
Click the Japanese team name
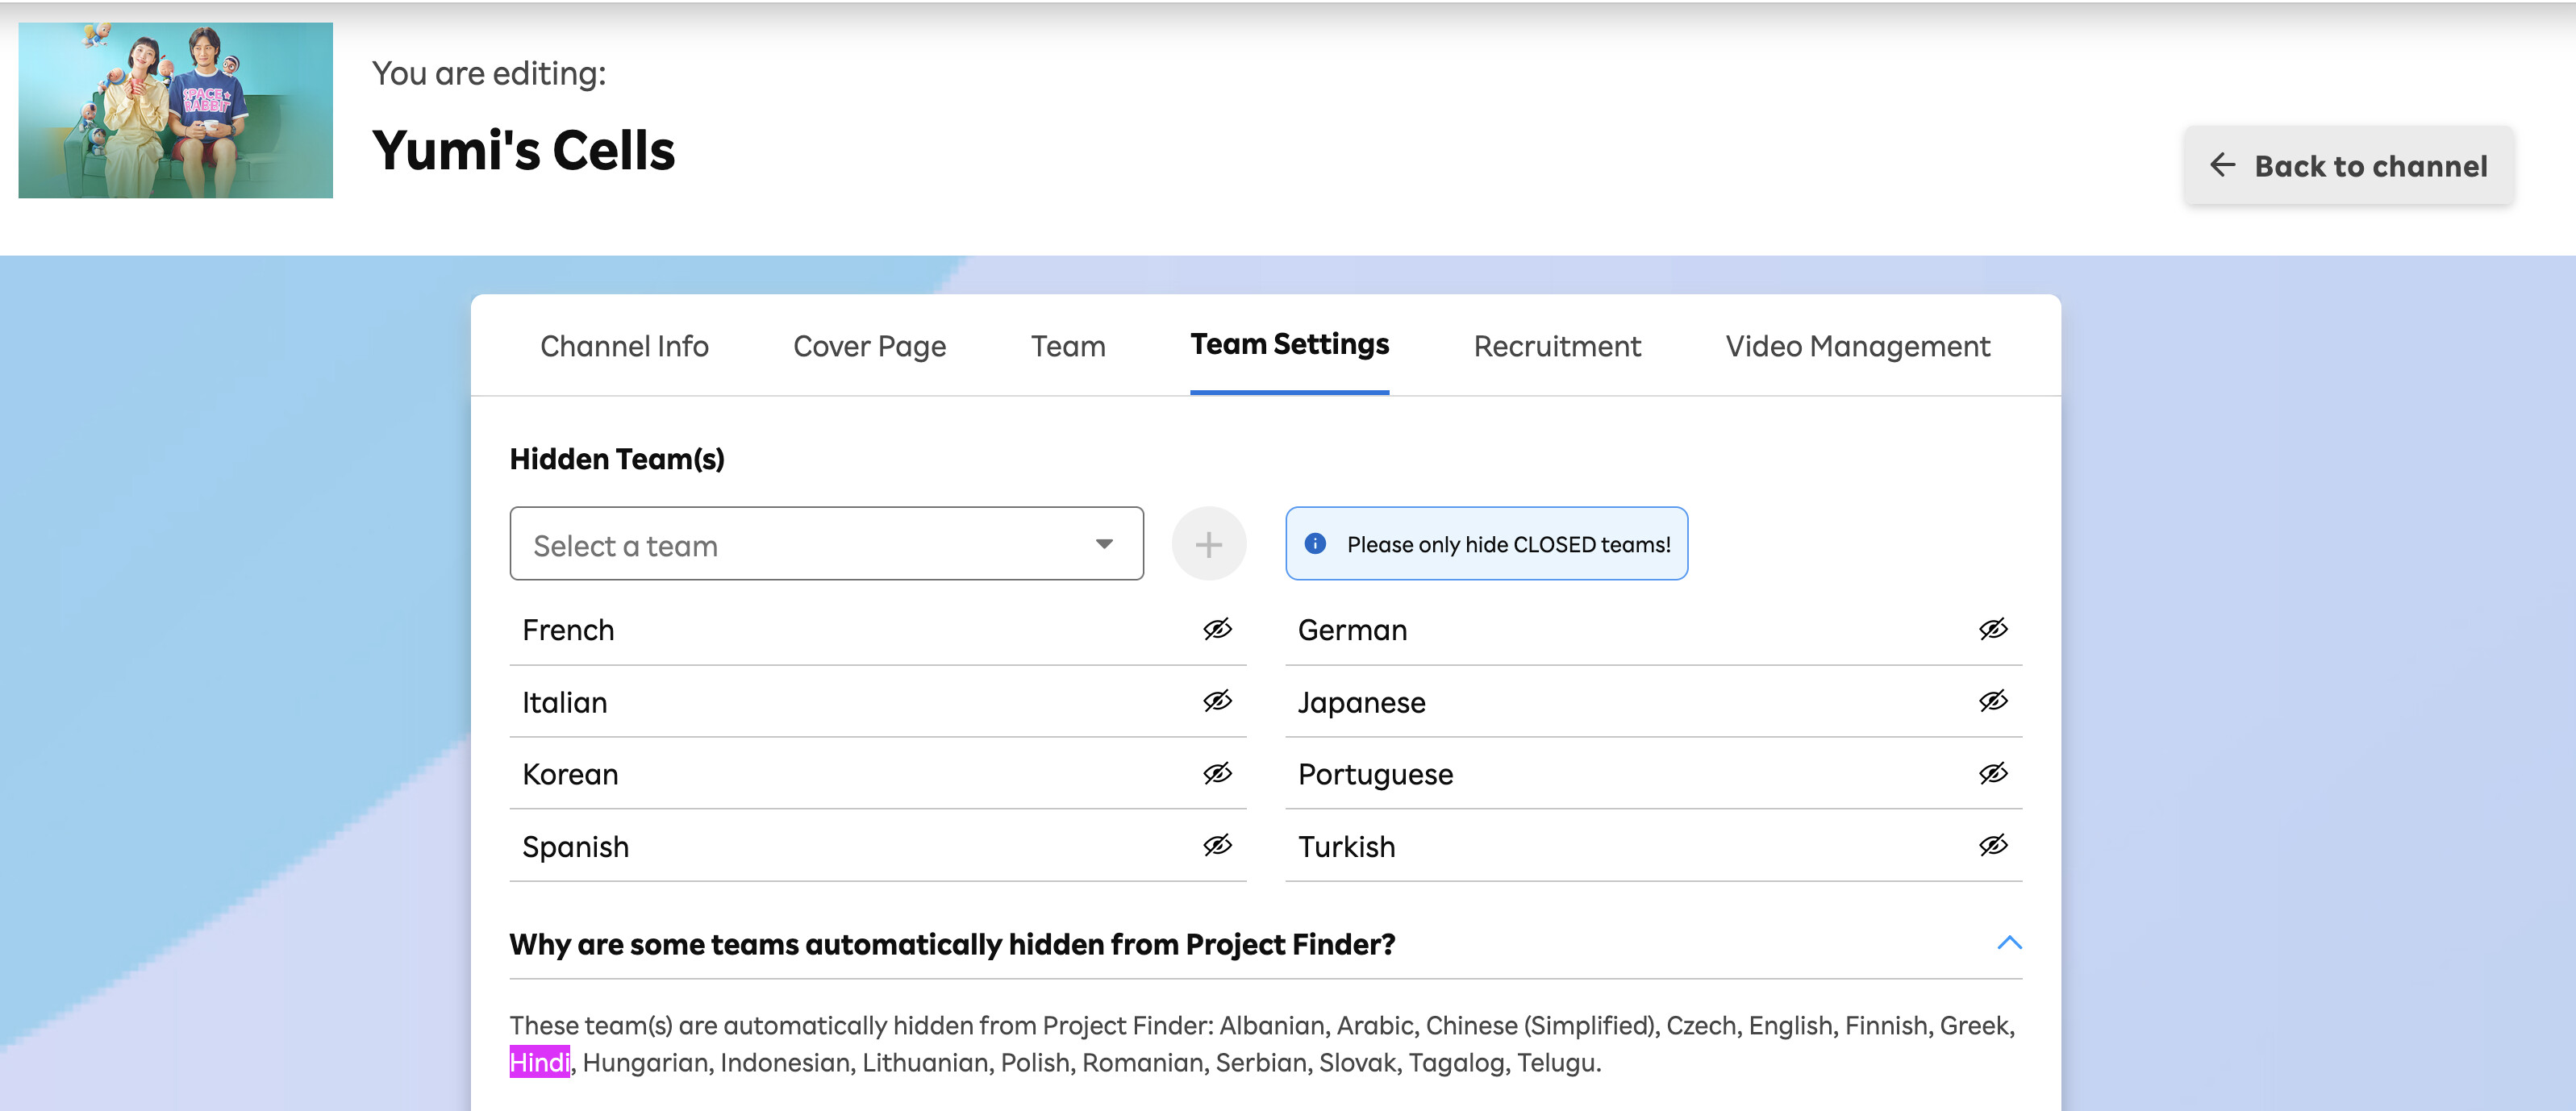pos(1361,702)
